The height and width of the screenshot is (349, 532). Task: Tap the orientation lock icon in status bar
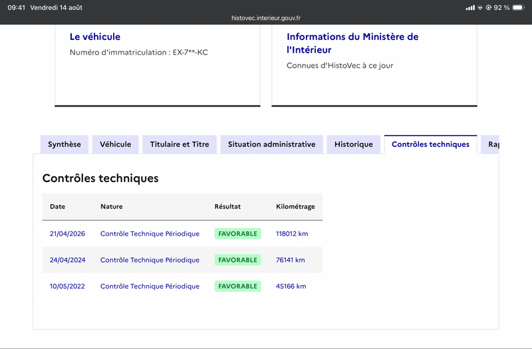[489, 7]
